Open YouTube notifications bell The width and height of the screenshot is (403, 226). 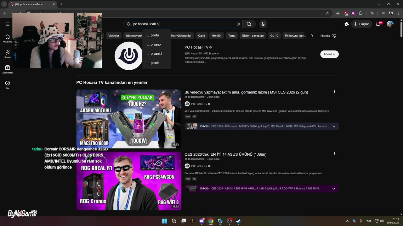tap(379, 24)
